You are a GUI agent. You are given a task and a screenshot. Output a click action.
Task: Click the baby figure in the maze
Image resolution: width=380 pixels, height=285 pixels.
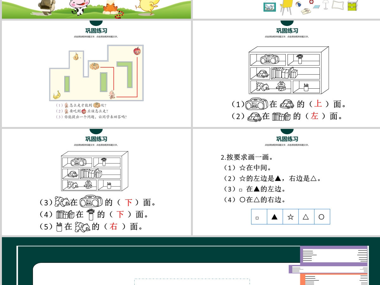[x=112, y=94]
